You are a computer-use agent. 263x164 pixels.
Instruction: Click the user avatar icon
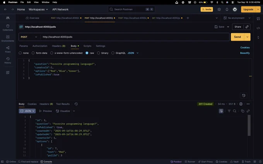[x=235, y=9]
